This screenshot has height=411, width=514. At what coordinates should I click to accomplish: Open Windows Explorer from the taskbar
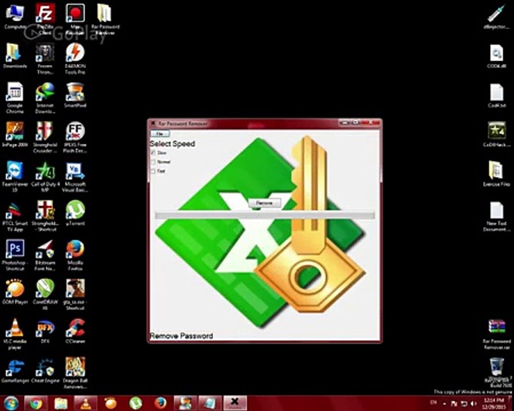[x=61, y=403]
